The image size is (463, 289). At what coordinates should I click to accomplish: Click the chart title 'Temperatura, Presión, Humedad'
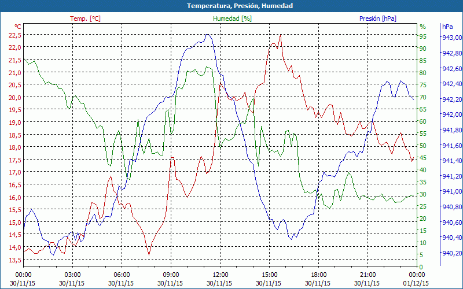coord(240,6)
